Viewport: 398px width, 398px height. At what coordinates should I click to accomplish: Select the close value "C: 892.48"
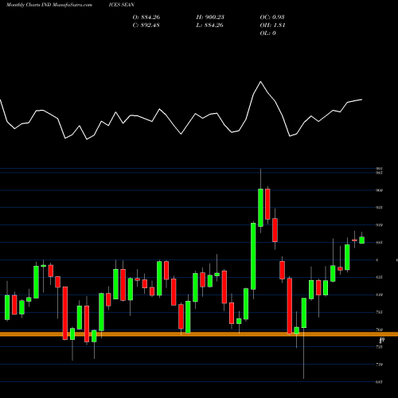click(146, 25)
